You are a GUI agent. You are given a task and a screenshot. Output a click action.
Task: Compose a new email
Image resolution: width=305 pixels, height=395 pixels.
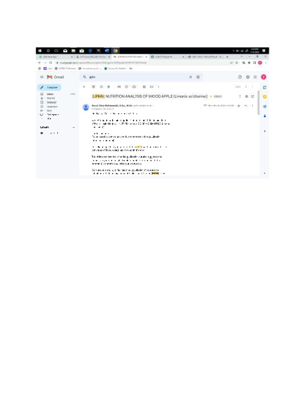point(49,87)
